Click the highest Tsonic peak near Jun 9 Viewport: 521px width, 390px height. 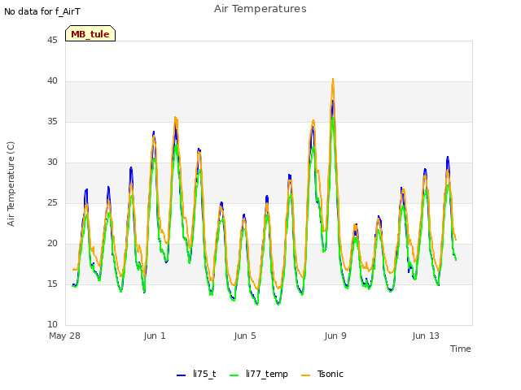click(333, 80)
